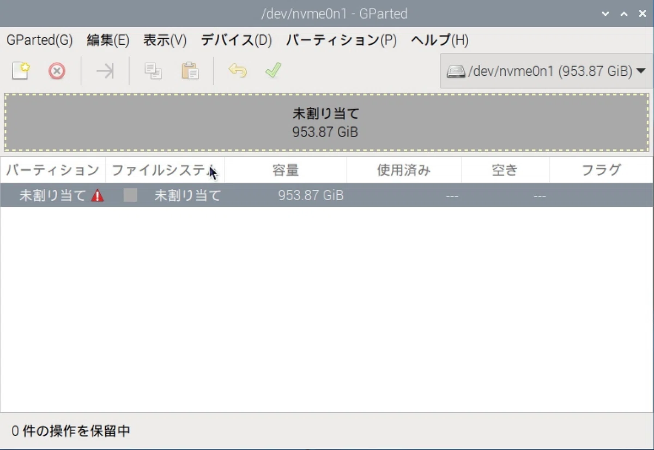
Task: Click the red warning triangle icon
Action: 98,195
